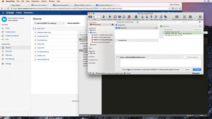This screenshot has width=212, height=119.
Task: Select the DEMO-12 branch in the SourceTree sidebar
Action: tap(102, 37)
